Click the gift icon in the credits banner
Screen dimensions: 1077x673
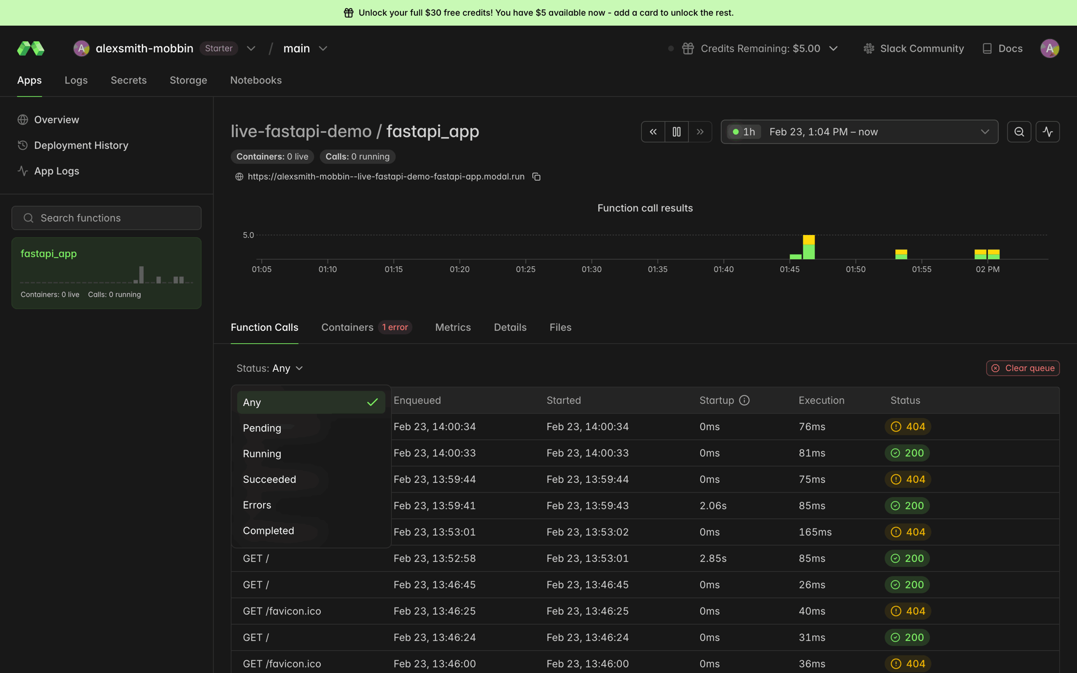pos(348,13)
